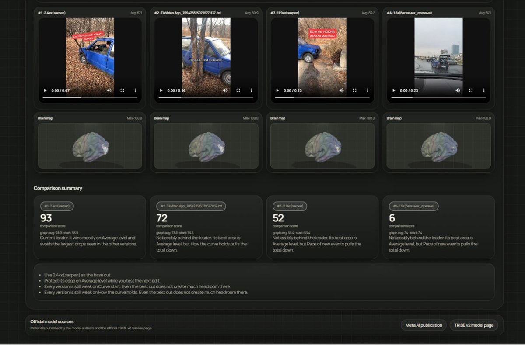The image size is (525, 345).
Task: Play the #2 TikVideo.App video
Action: point(161,90)
